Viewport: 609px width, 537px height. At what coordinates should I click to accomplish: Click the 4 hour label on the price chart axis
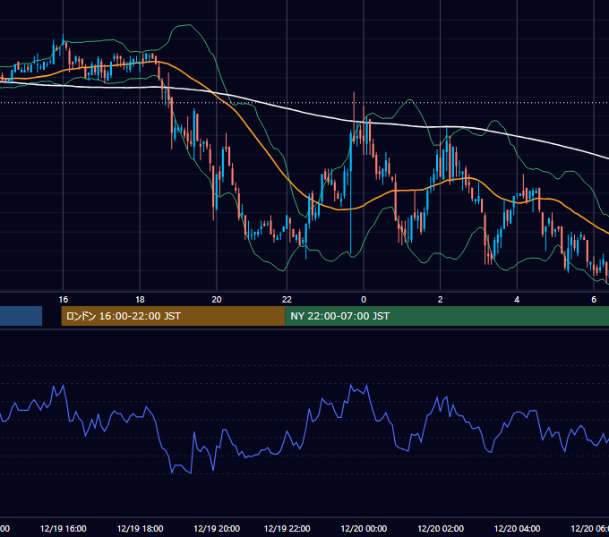tap(517, 299)
